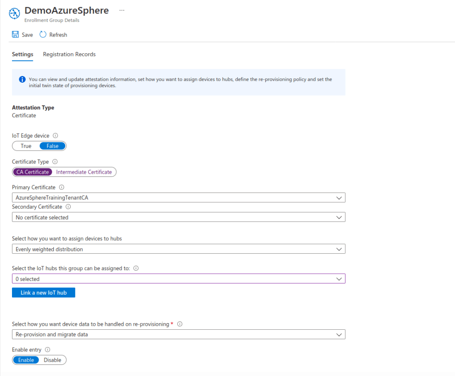Viewport: 455px width, 376px height.
Task: Select the Settings tab
Action: (x=23, y=54)
